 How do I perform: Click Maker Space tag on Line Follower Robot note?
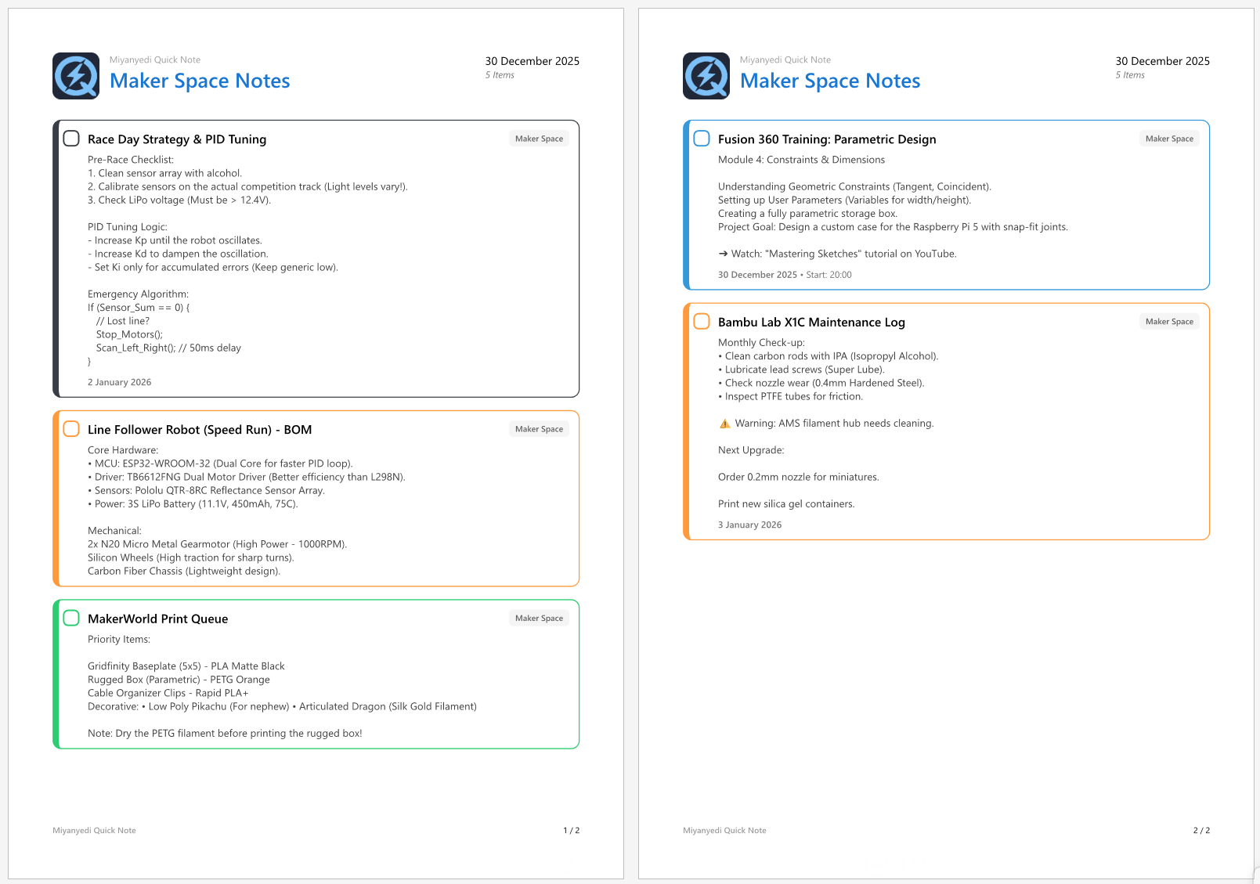click(x=539, y=429)
